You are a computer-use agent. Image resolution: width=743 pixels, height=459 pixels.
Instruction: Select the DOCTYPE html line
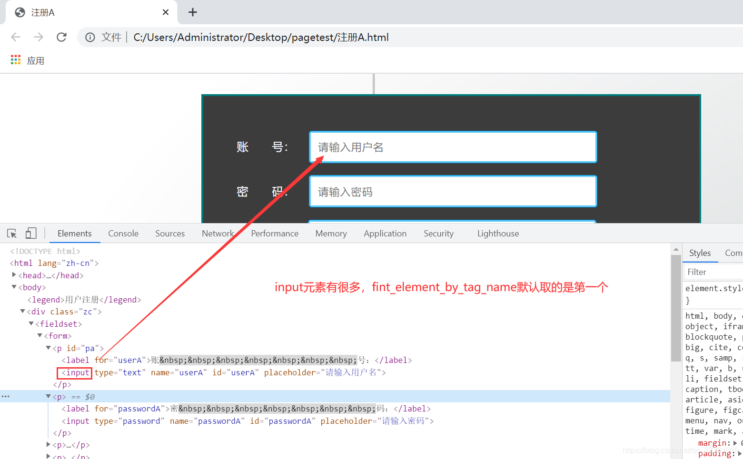[45, 251]
